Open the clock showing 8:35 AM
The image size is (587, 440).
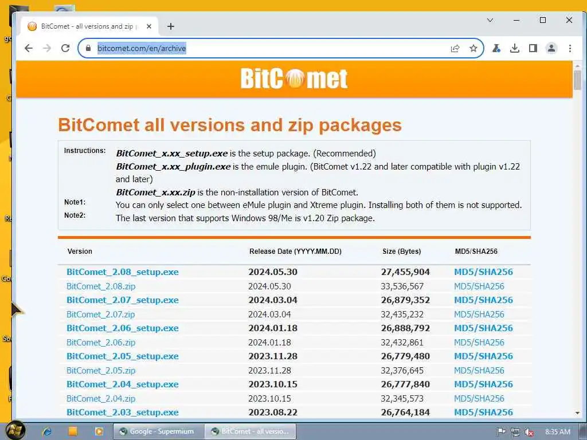[557, 432]
